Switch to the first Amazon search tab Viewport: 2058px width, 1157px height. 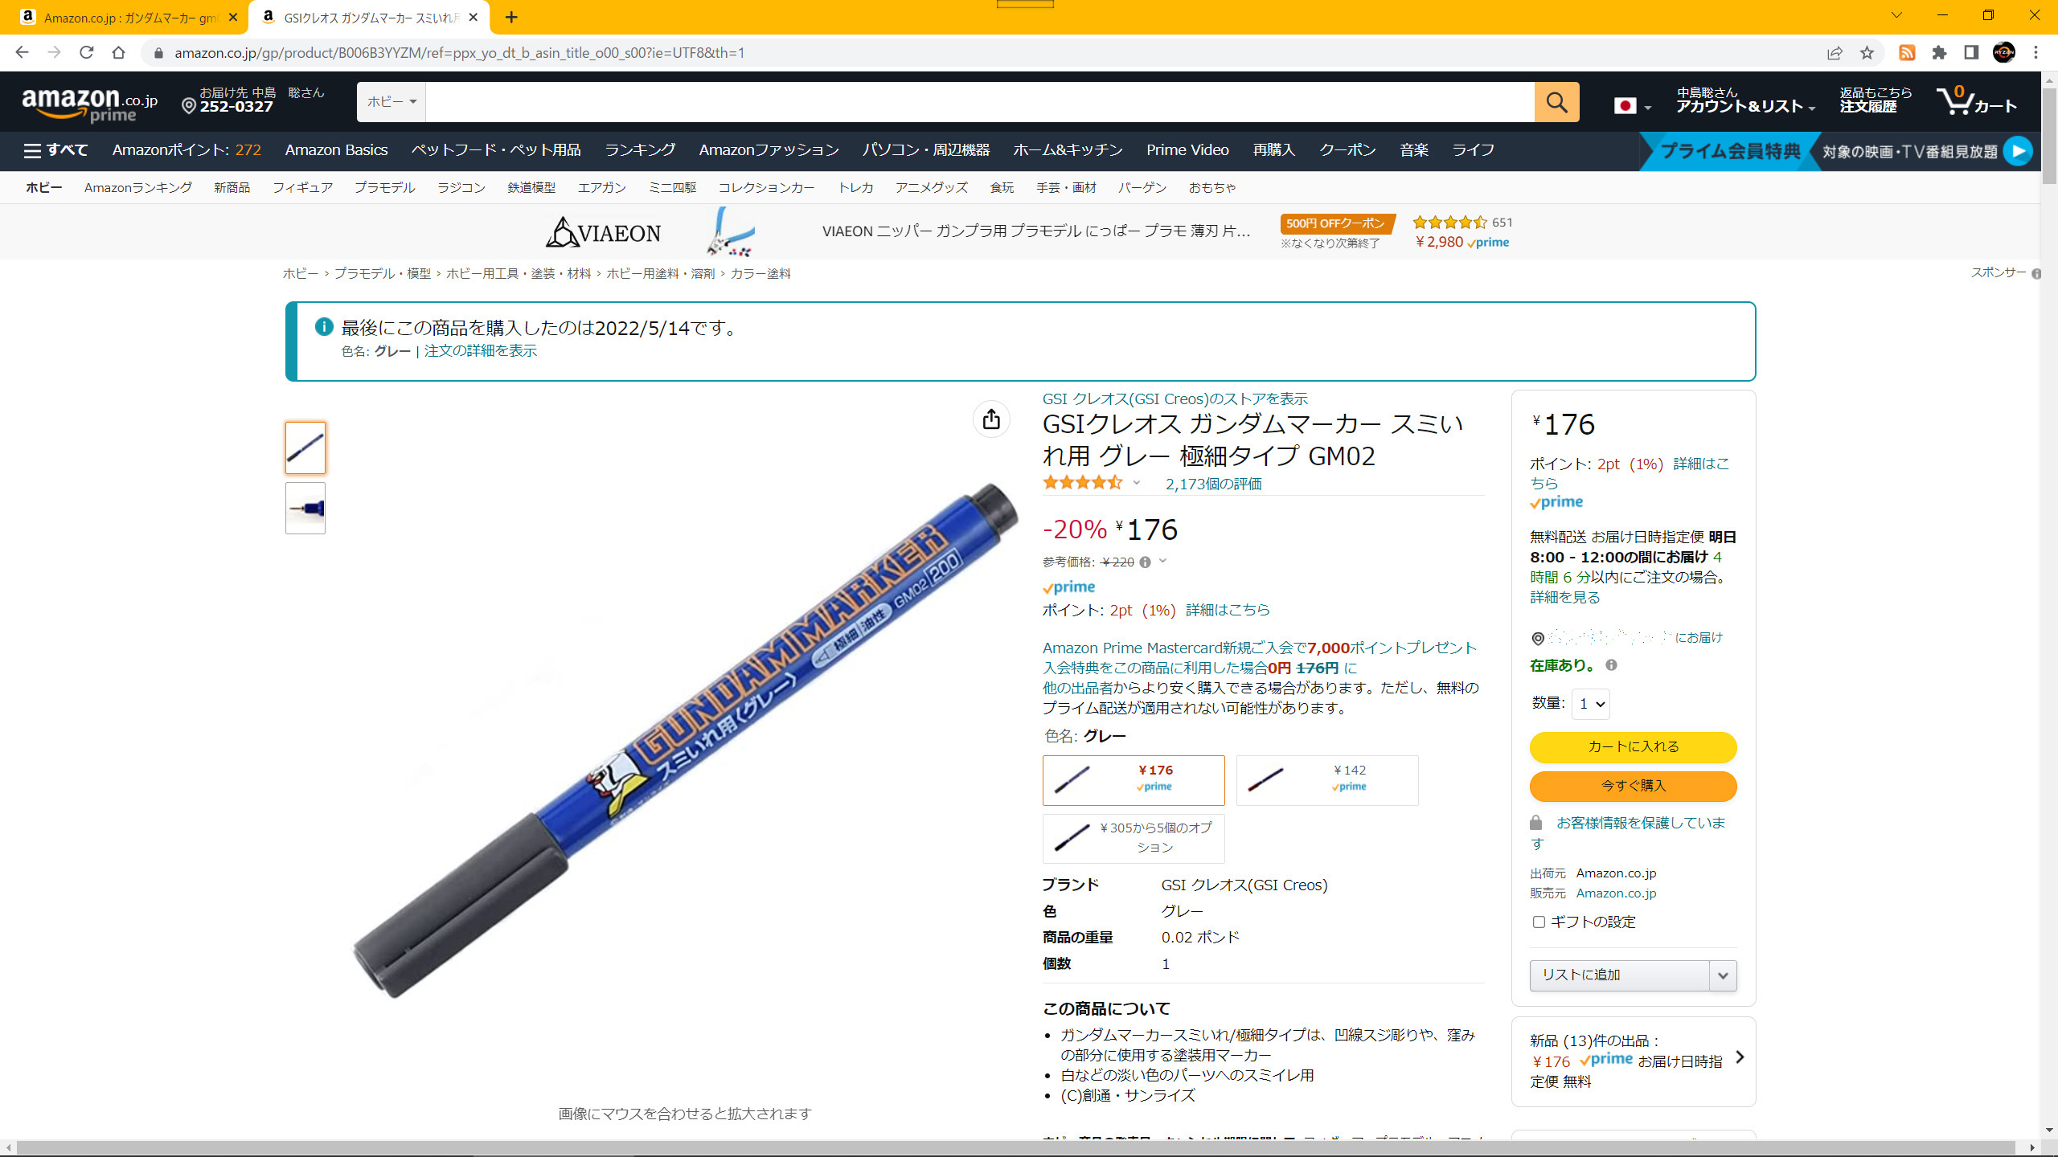pos(129,18)
